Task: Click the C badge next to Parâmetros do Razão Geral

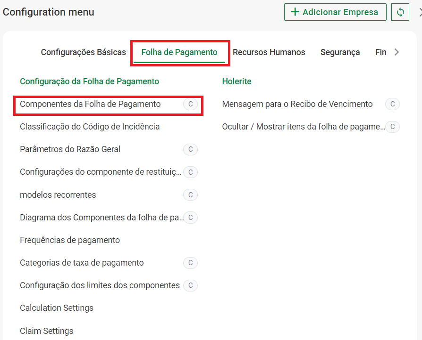Action: click(x=190, y=150)
